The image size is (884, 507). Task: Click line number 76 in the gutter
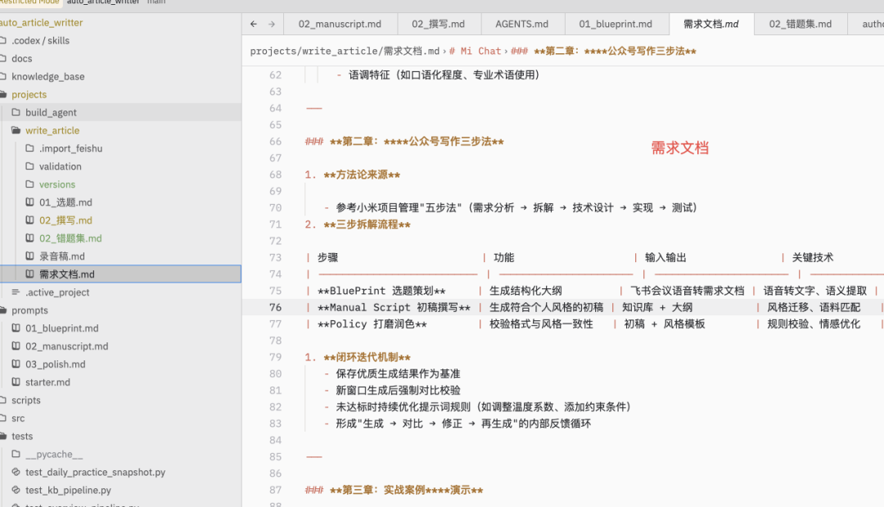(275, 307)
